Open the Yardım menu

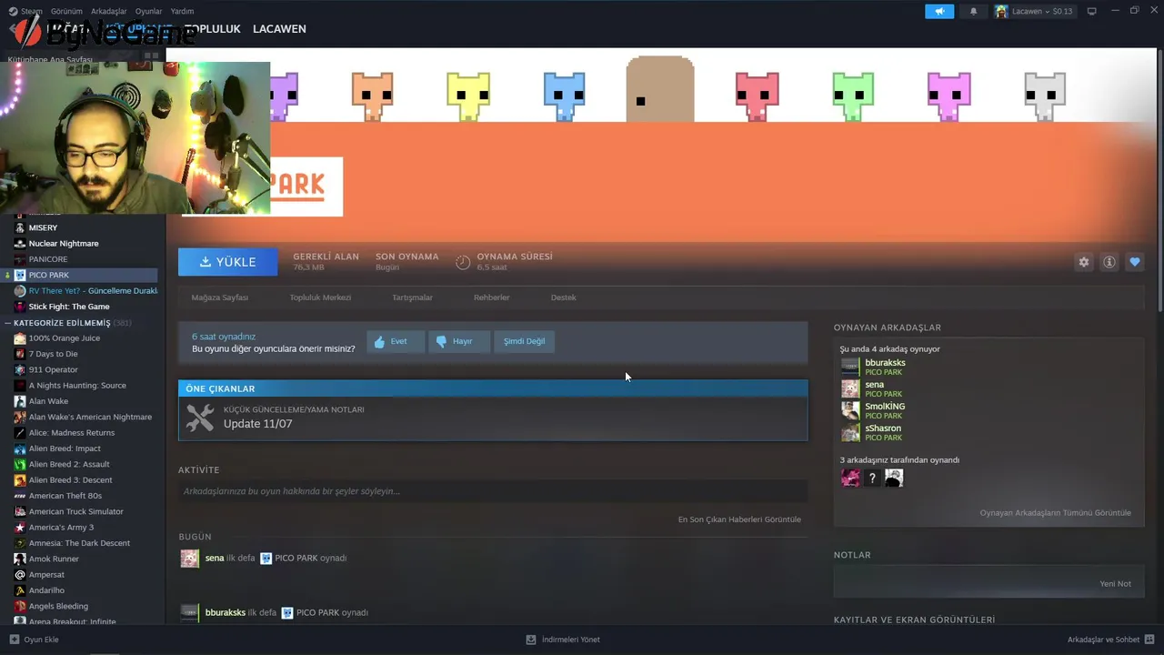pos(182,11)
